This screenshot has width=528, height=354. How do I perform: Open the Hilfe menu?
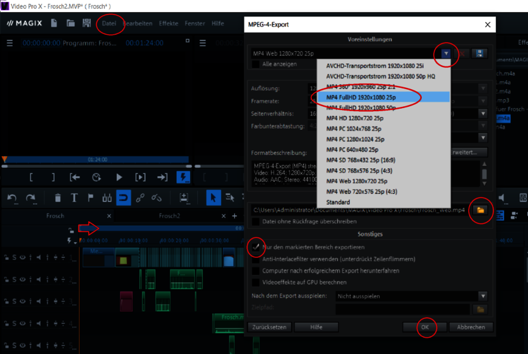(217, 23)
